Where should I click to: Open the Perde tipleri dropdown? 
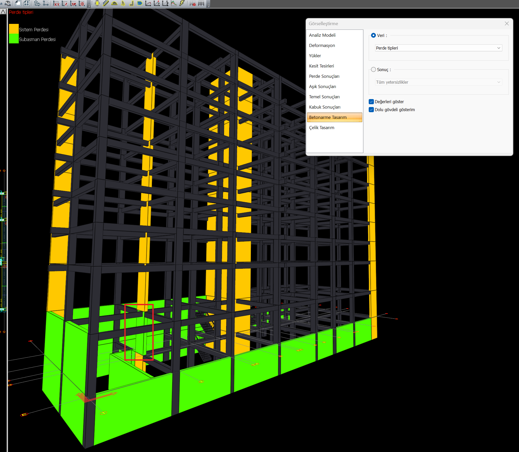pos(438,48)
